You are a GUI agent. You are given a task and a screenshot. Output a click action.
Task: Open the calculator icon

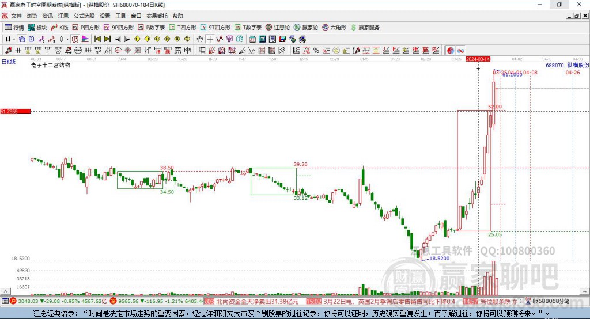[x=262, y=39]
